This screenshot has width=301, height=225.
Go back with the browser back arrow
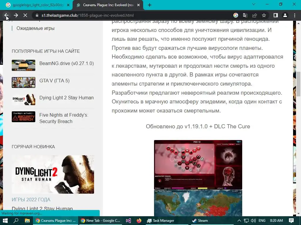[6, 15]
